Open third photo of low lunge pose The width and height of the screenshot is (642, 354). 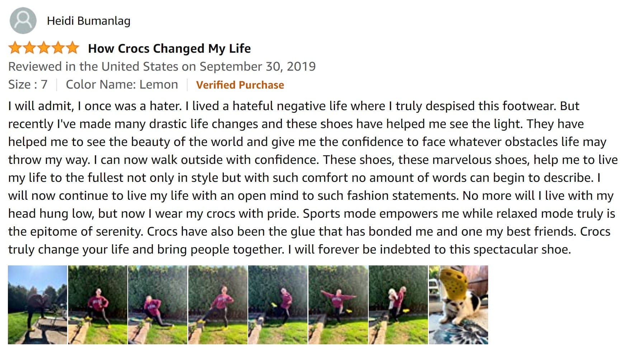tap(157, 305)
